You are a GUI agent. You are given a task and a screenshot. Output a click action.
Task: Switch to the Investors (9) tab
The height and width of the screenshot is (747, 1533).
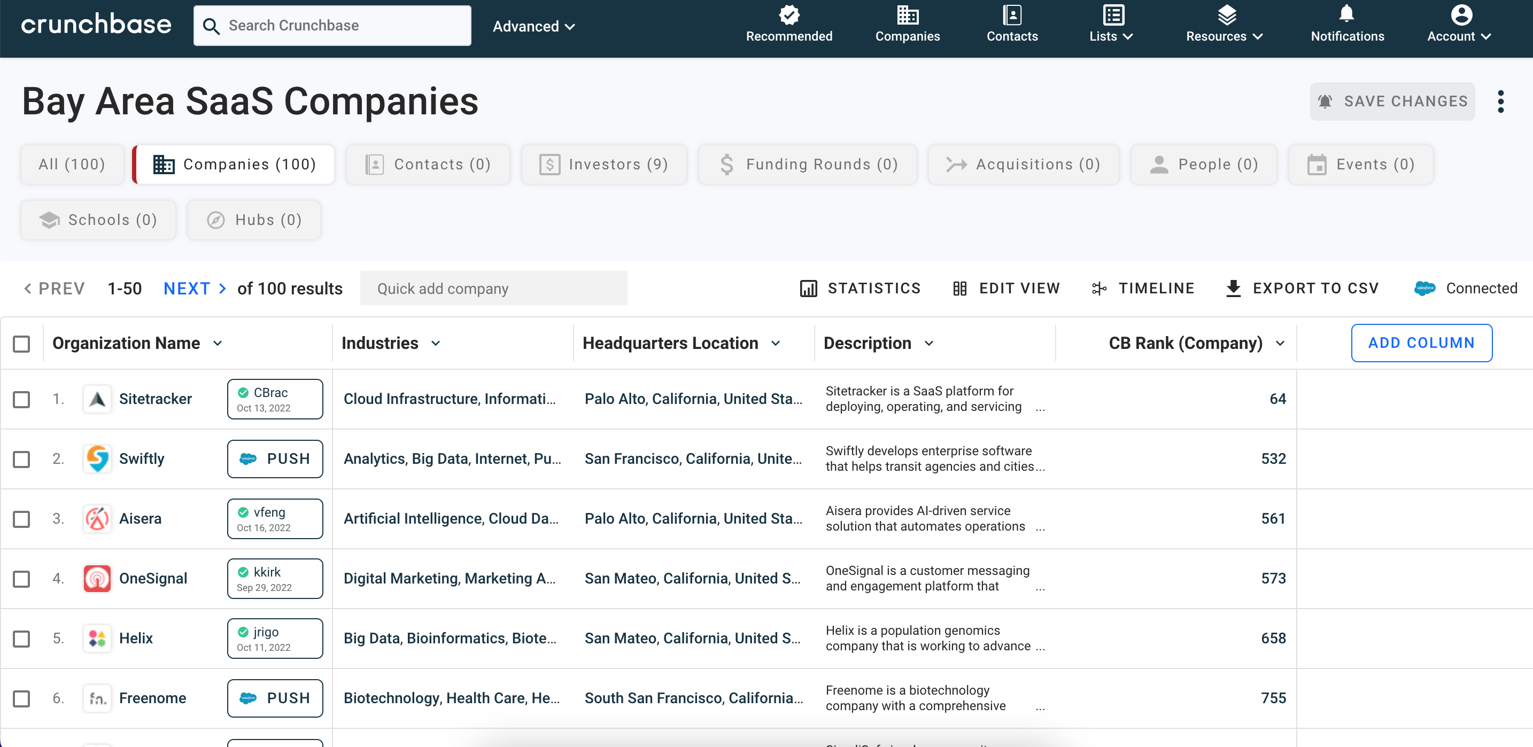(603, 164)
